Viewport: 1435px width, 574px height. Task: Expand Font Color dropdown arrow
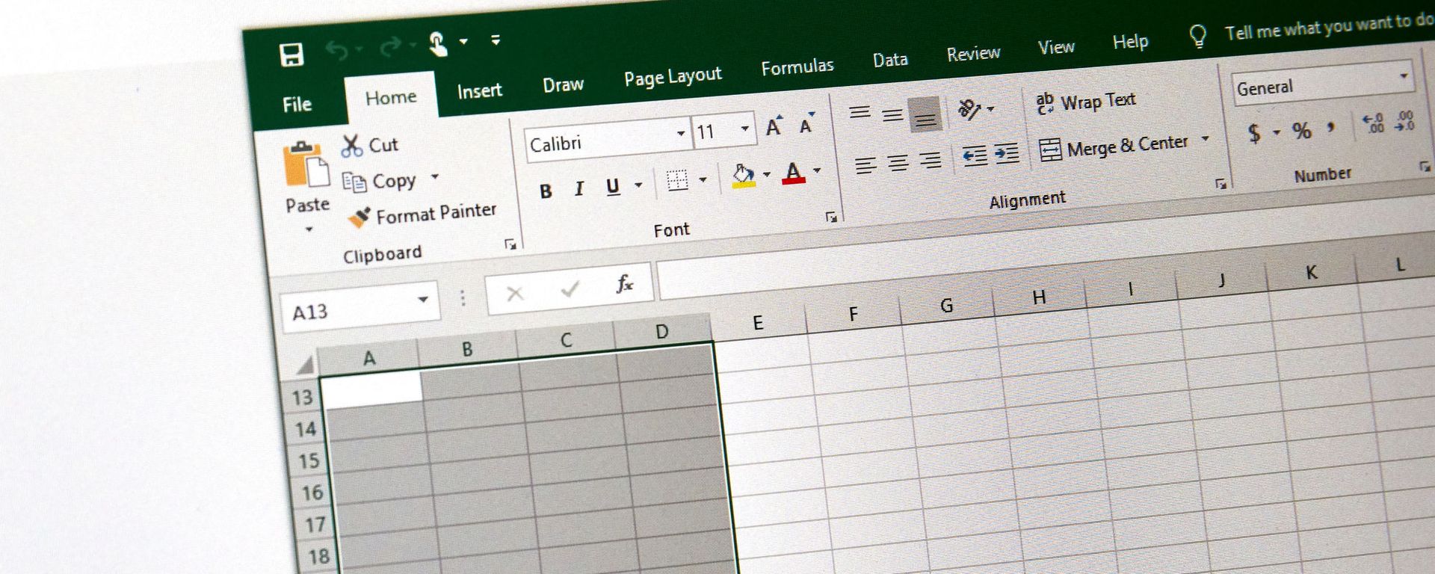click(817, 170)
